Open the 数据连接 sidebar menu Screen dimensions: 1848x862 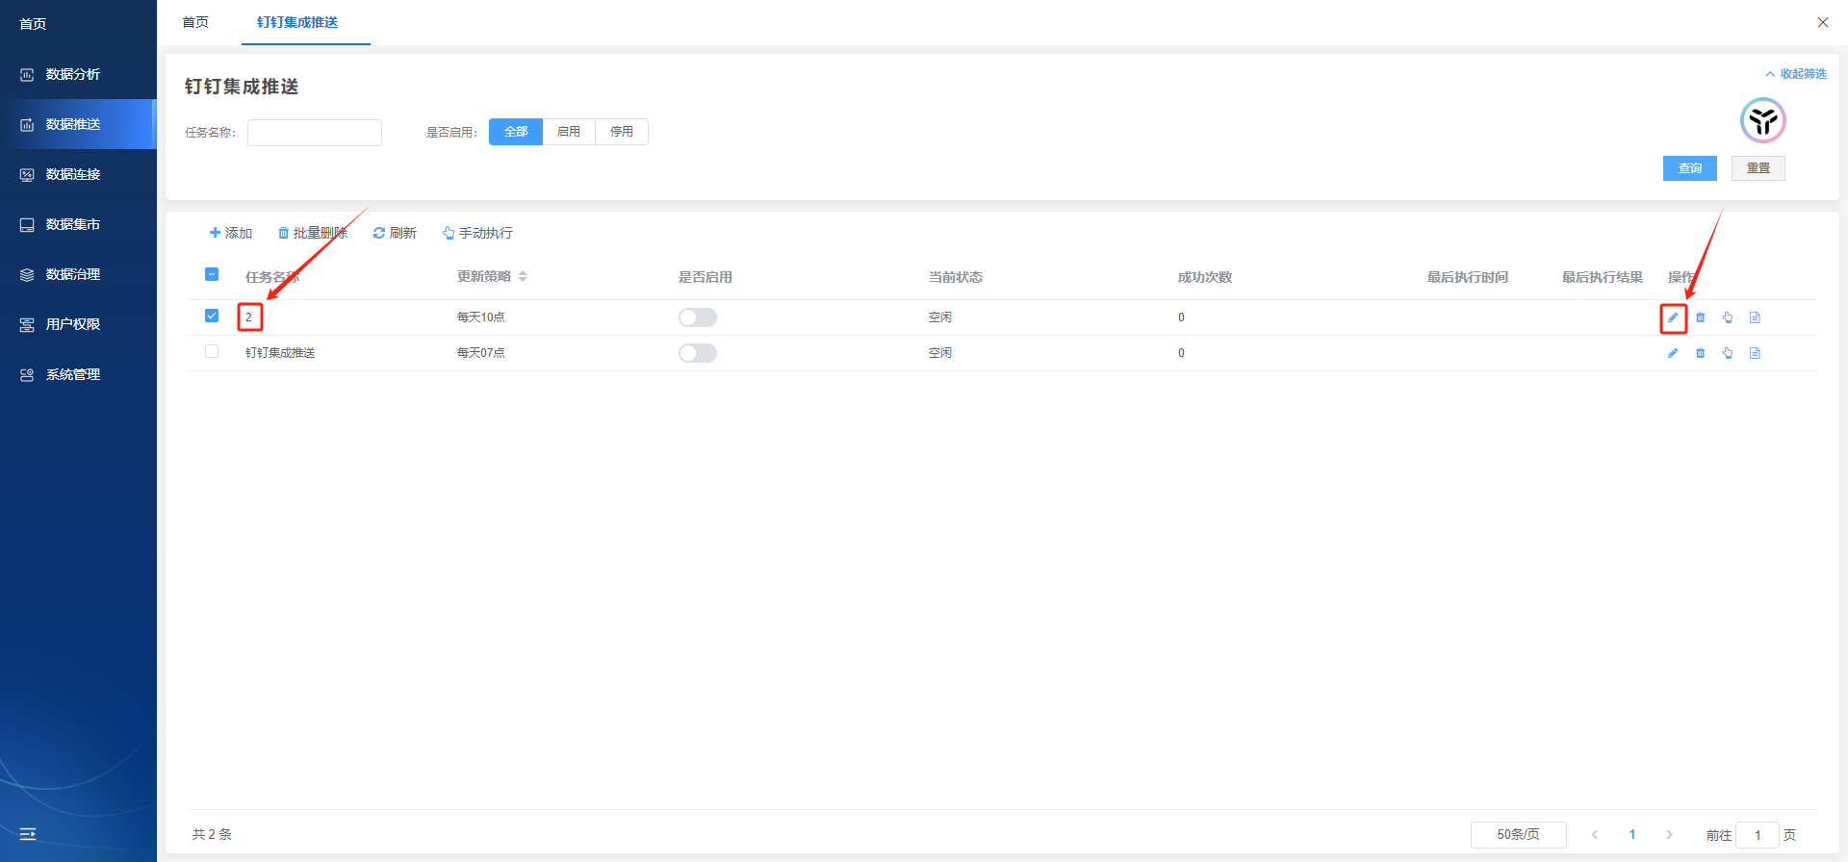click(77, 174)
